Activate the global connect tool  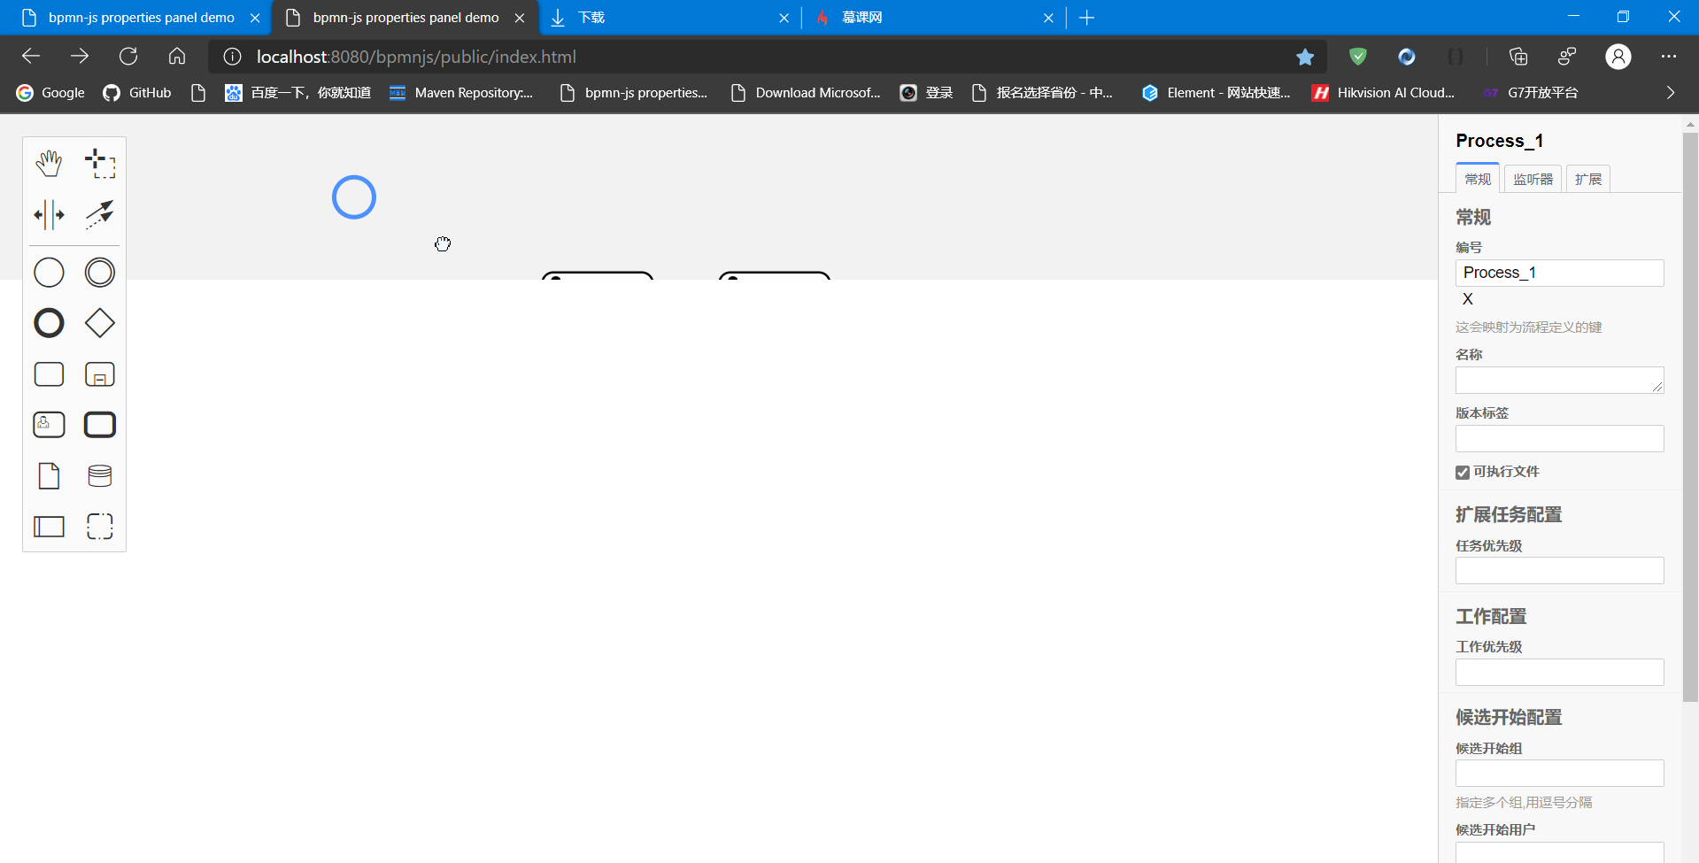(100, 214)
